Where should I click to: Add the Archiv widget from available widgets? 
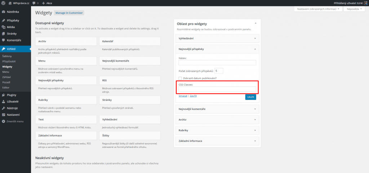66,41
